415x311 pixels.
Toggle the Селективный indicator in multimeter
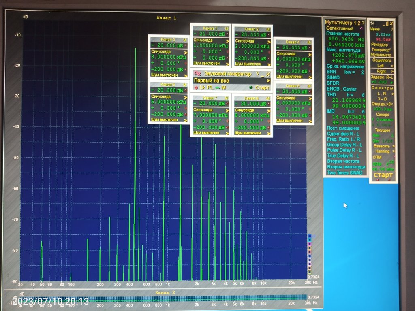click(x=362, y=28)
